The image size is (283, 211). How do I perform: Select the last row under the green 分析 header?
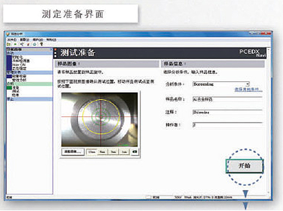click(29, 95)
